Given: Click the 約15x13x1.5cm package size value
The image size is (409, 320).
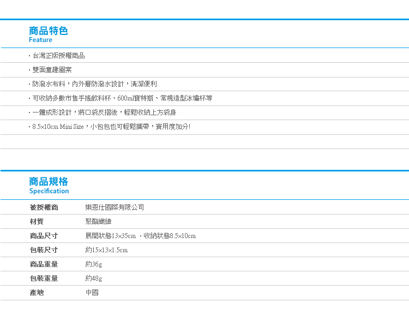Looking at the screenshot, I should click(x=106, y=250).
